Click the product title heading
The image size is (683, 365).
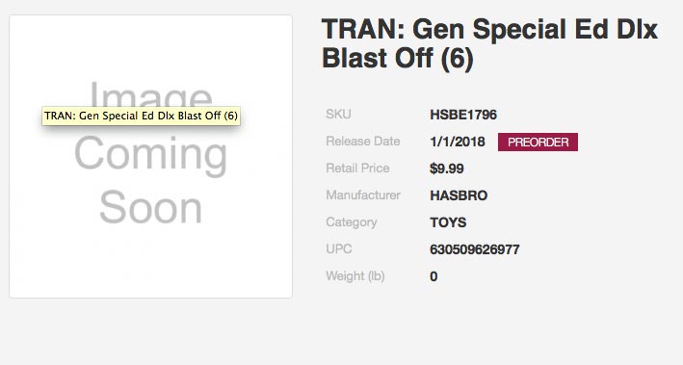489,43
